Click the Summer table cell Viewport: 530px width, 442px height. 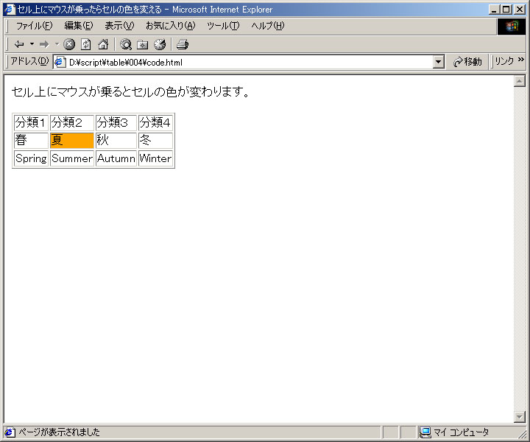click(72, 158)
